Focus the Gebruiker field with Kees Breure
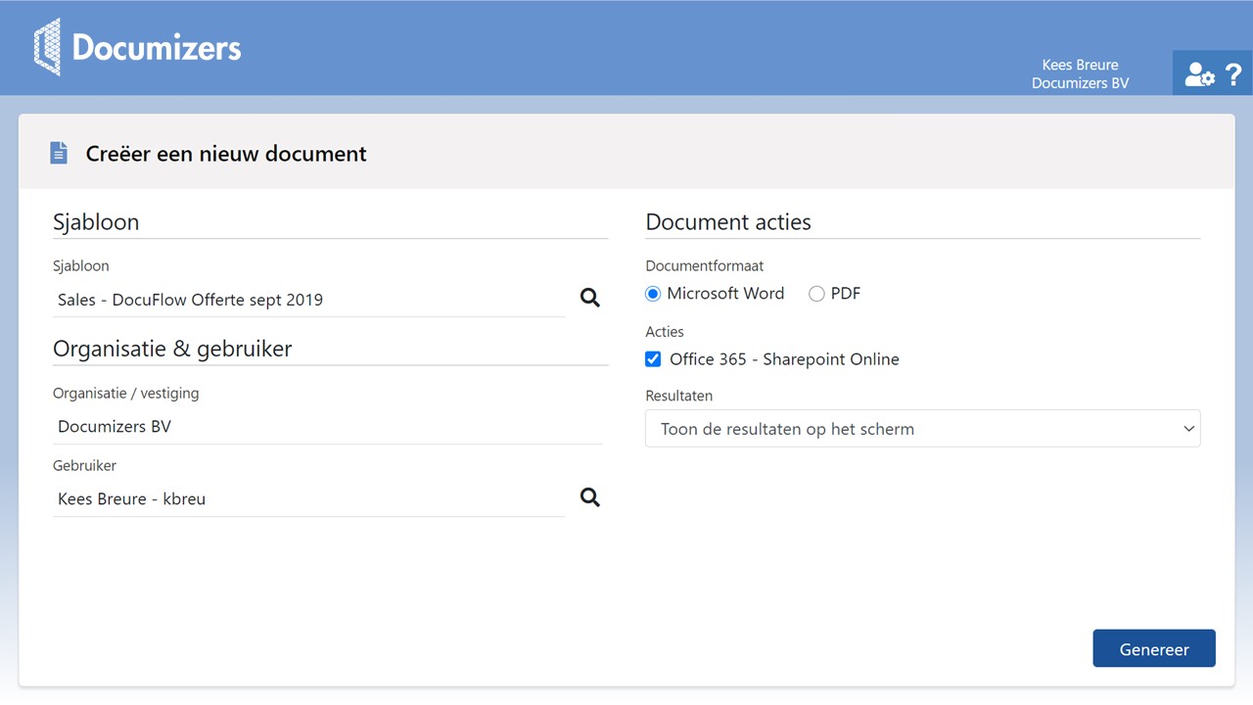This screenshot has height=705, width=1253. click(308, 499)
